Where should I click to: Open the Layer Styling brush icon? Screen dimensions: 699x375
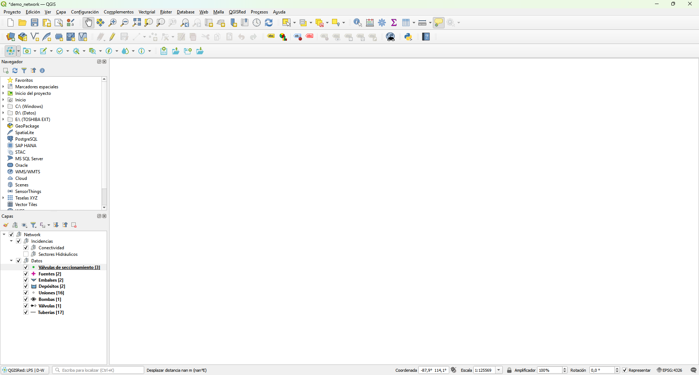(x=6, y=225)
